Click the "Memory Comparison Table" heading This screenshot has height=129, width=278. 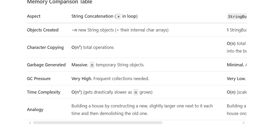pos(59,2)
